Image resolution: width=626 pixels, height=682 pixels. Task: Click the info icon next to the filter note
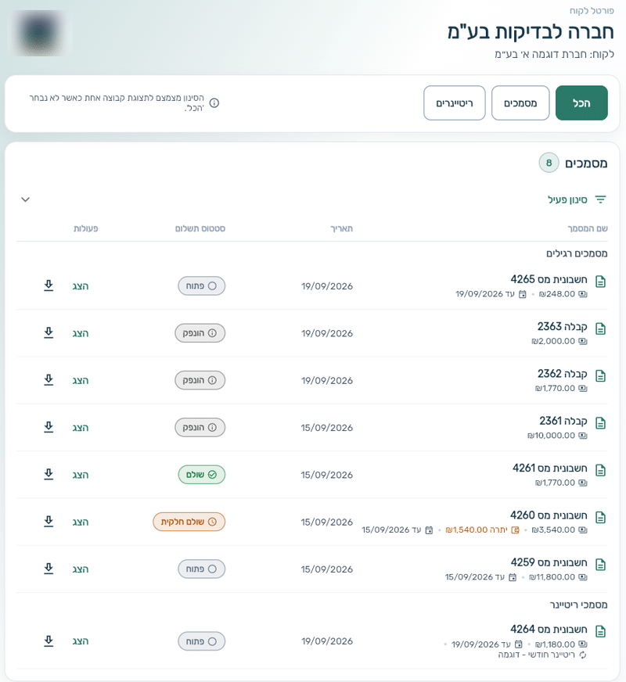point(214,103)
